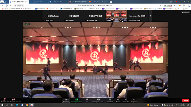Unmute the microphone in Zoom toolbar
This screenshot has width=191, height=107.
click(x=4, y=100)
